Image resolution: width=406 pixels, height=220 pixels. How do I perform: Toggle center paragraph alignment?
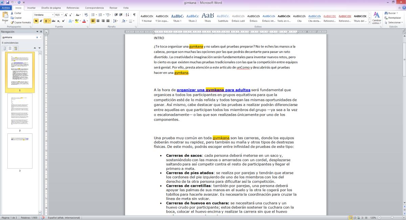pos(98,21)
